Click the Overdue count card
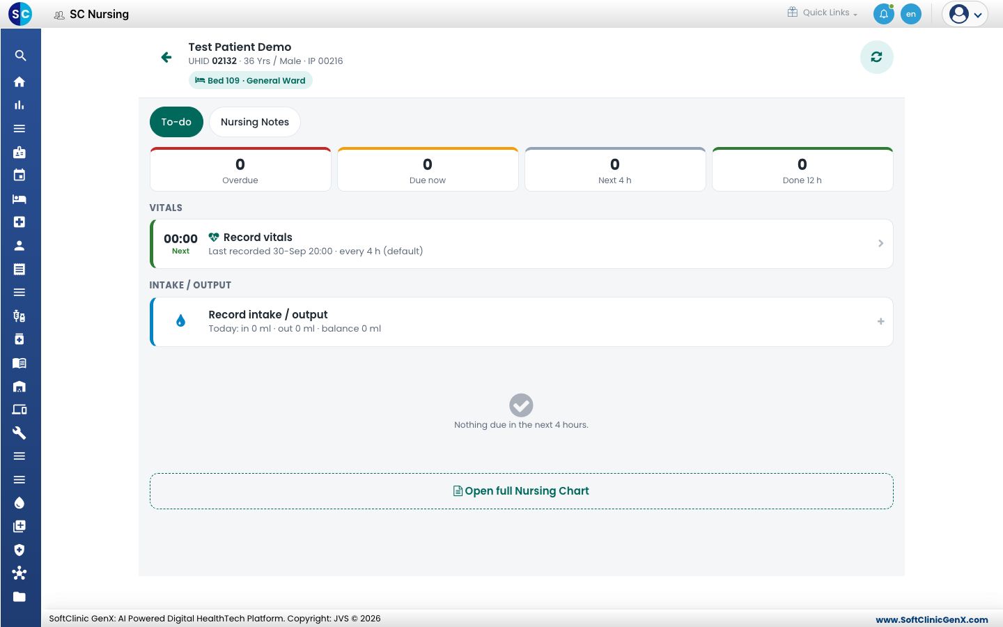The image size is (1003, 627). tap(240, 169)
